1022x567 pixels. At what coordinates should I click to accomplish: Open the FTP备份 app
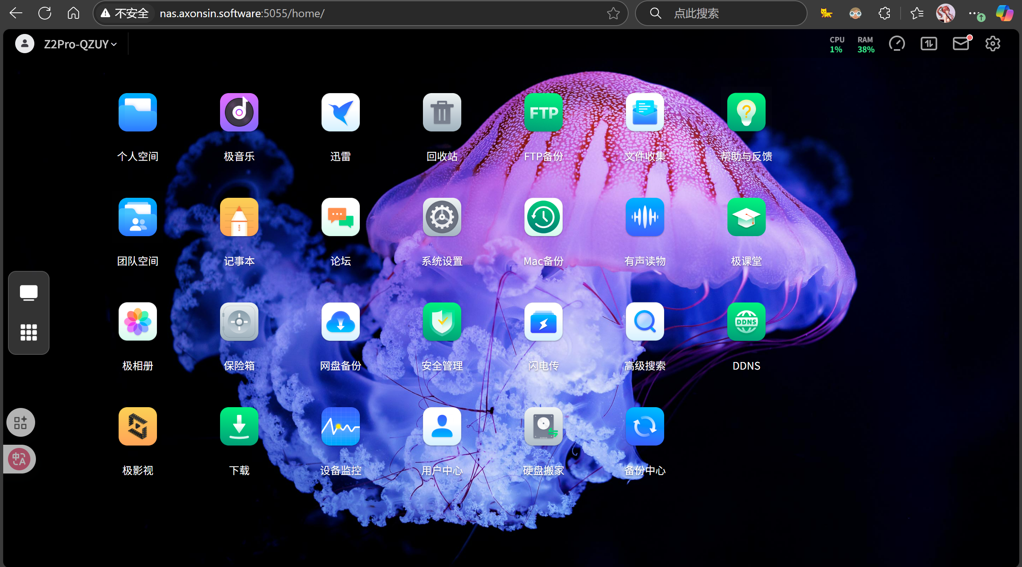point(543,112)
